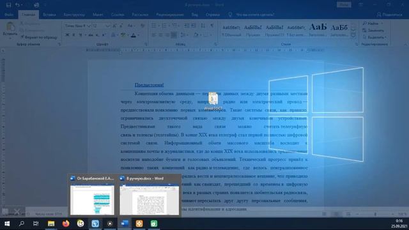Click the Align Right icon

[x=167, y=35]
